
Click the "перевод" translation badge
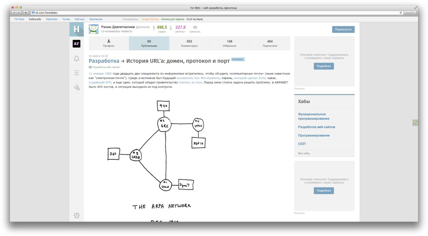coord(238,59)
